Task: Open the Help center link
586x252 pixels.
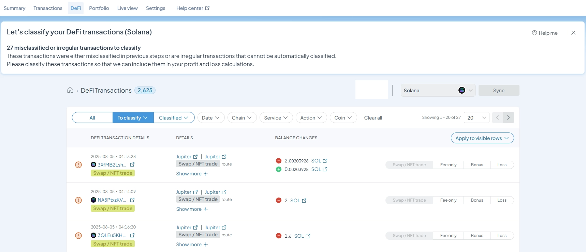Action: (193, 8)
